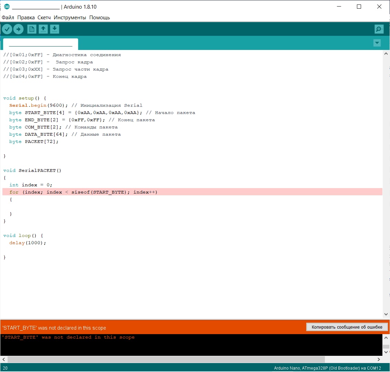Open the Инструменты menu
Image resolution: width=390 pixels, height=372 pixels.
click(x=70, y=18)
